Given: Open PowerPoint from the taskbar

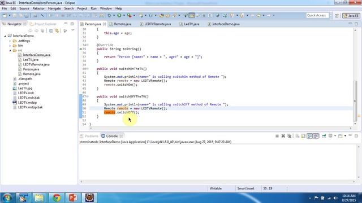Looking at the screenshot, I should point(73,198).
